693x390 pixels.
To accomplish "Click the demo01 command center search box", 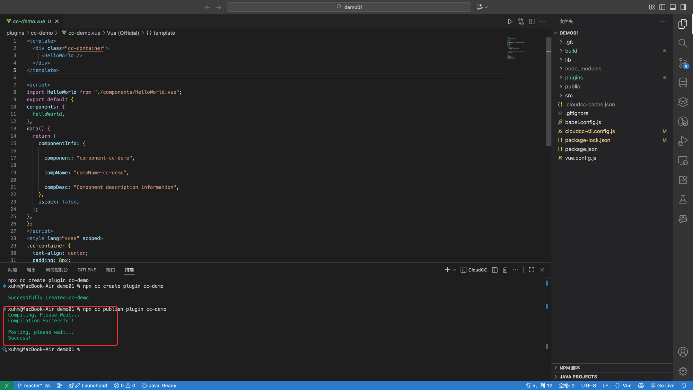I will point(349,7).
